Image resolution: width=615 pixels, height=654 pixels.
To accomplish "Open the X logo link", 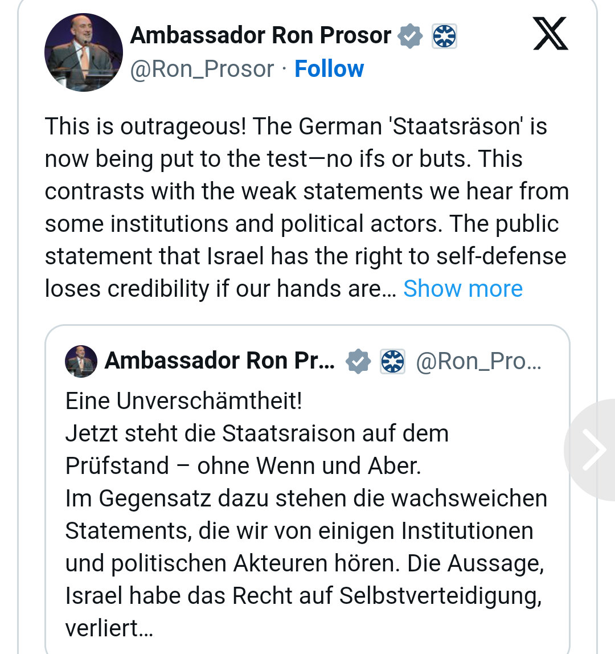I will point(550,34).
